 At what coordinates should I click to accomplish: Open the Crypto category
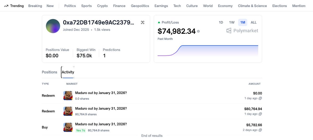[102, 6]
